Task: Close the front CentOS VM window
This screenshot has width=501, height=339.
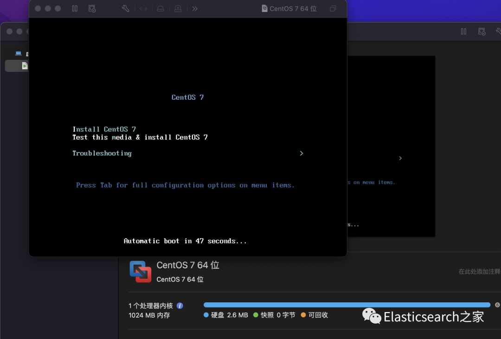Action: pos(38,9)
